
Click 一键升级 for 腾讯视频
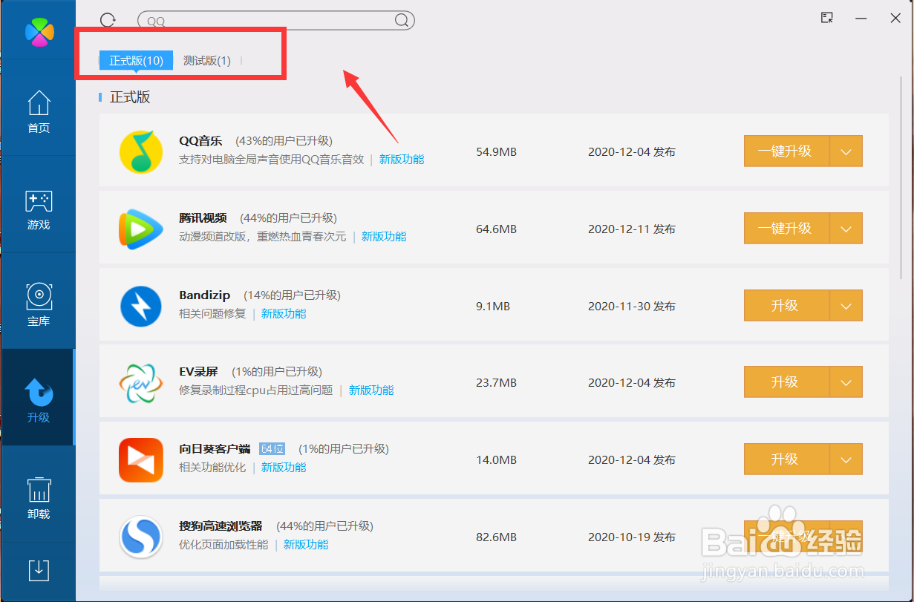785,228
